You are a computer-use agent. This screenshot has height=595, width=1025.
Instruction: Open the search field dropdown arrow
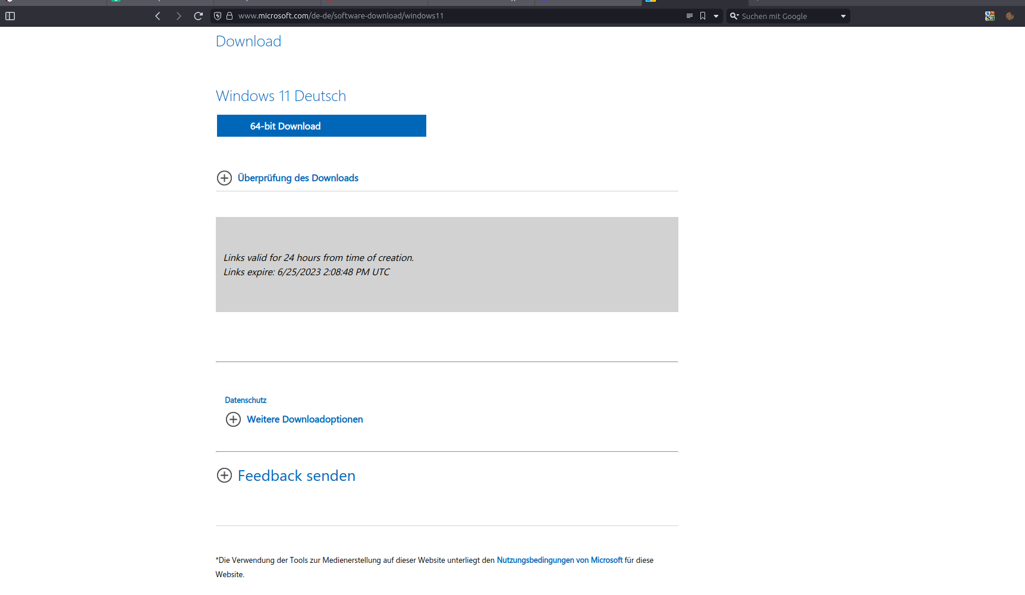point(843,16)
